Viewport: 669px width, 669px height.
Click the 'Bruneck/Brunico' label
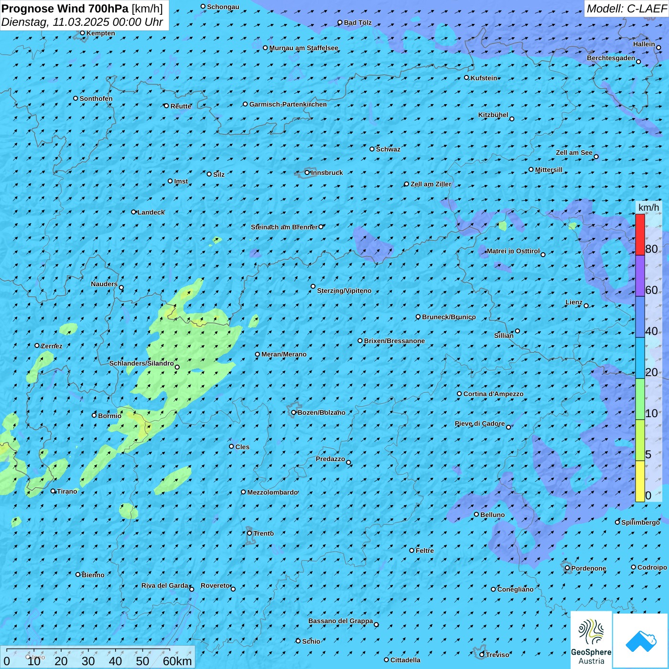449,317
